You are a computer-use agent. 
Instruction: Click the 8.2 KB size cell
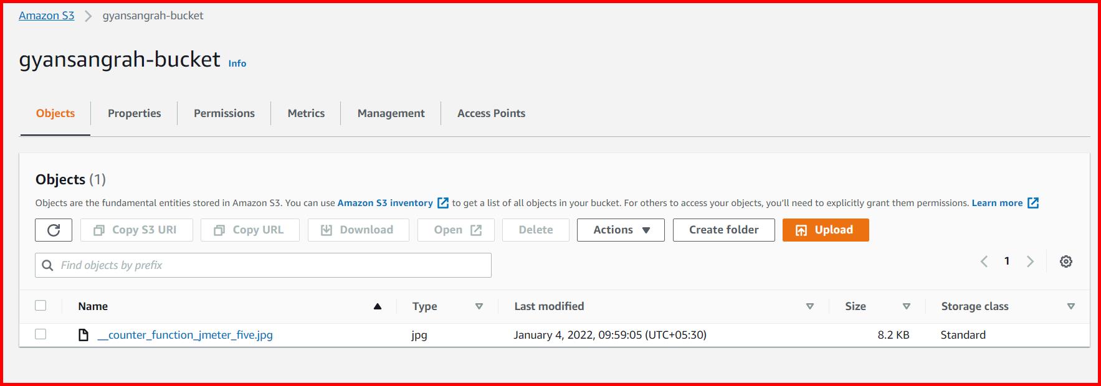(x=894, y=335)
